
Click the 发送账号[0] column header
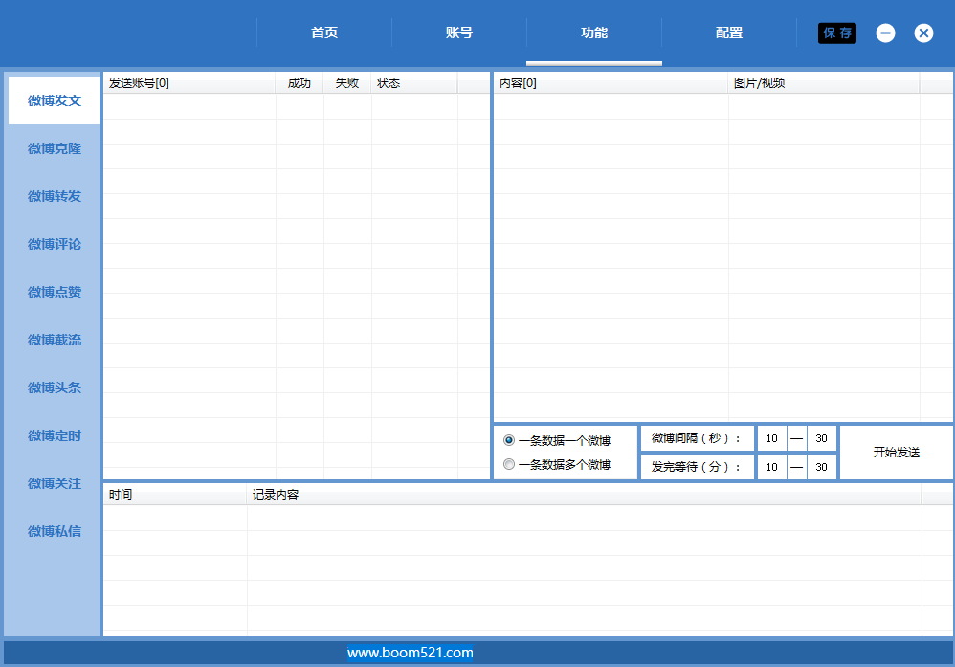tap(189, 83)
